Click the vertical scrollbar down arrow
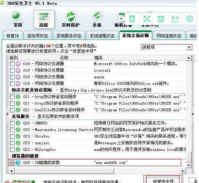Image resolution: width=199 pixels, height=183 pixels. click(x=189, y=165)
